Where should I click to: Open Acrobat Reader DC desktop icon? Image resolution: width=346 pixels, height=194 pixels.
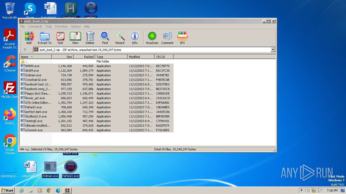[x=10, y=39]
